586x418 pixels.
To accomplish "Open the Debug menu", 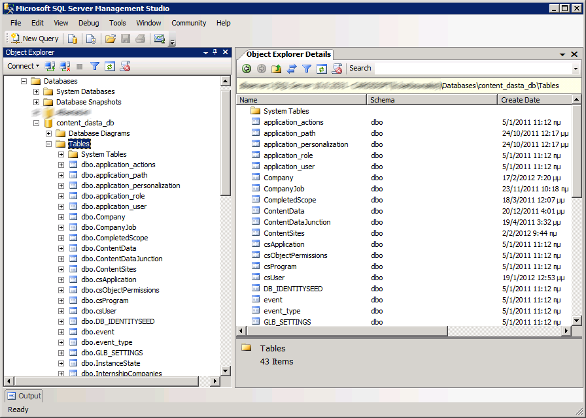I will [x=88, y=23].
